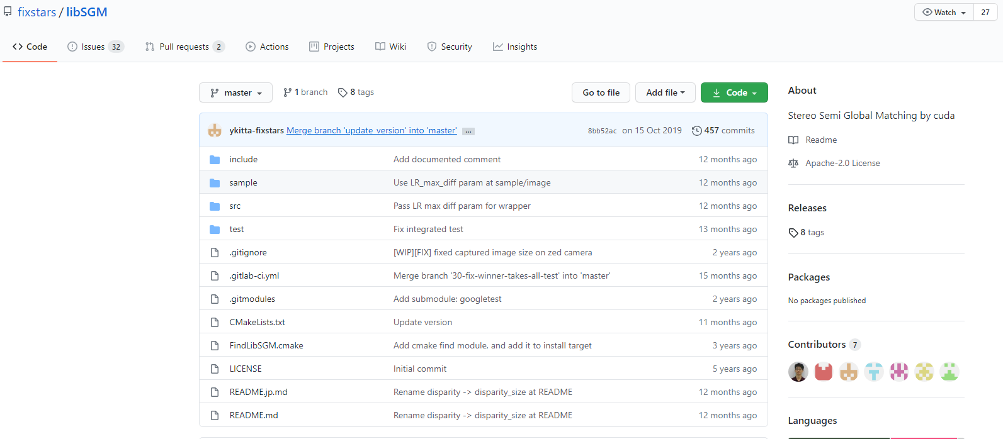Open the Security tab
The image size is (1003, 439).
pos(450,47)
